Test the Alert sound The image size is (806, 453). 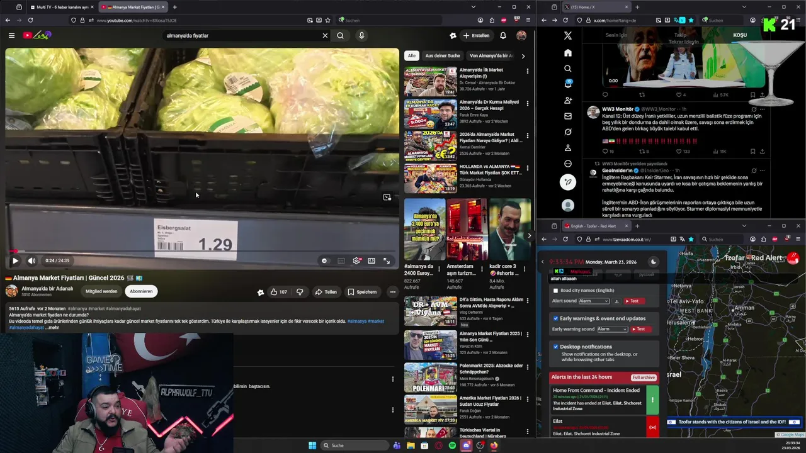pos(635,301)
